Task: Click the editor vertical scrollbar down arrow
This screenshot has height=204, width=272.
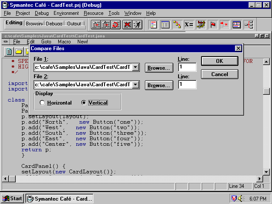Action: (266, 172)
